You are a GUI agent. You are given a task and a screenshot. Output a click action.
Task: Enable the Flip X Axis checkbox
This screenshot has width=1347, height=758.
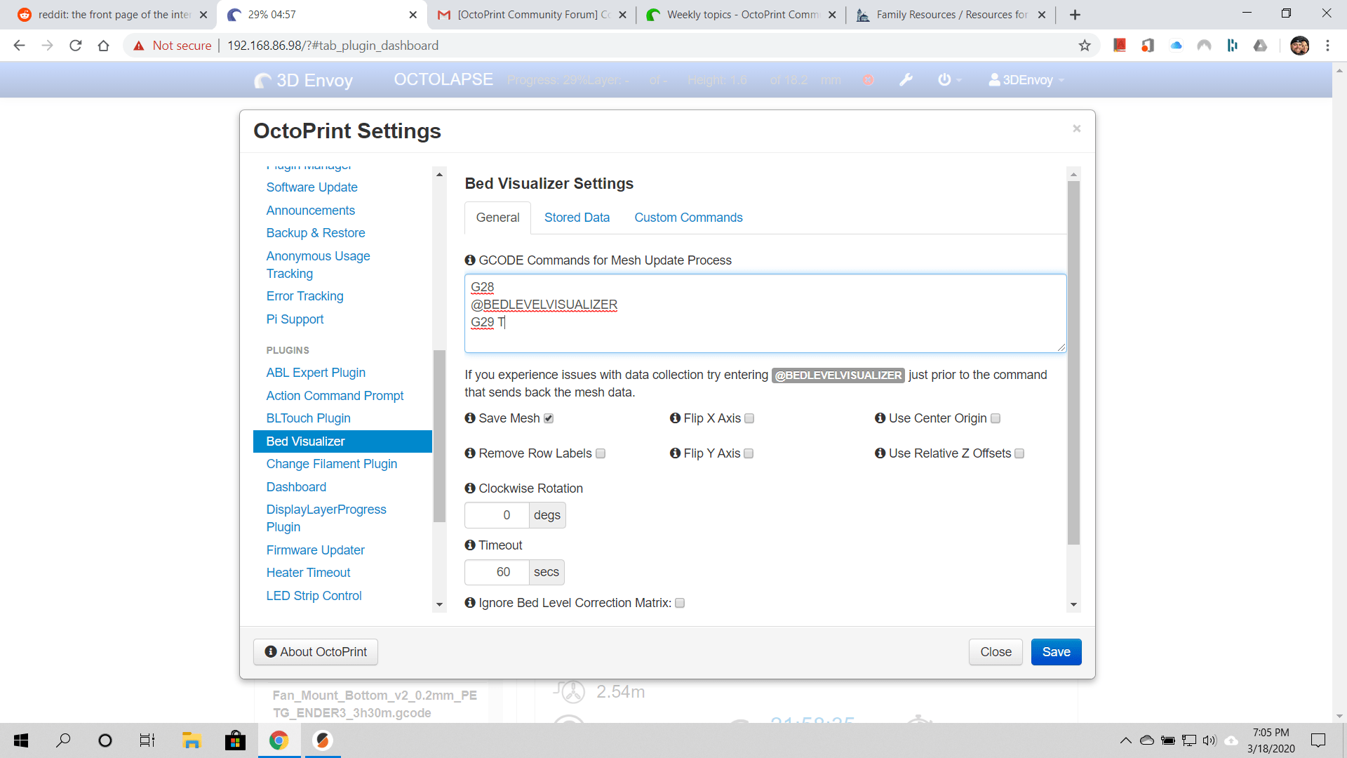pyautogui.click(x=749, y=418)
